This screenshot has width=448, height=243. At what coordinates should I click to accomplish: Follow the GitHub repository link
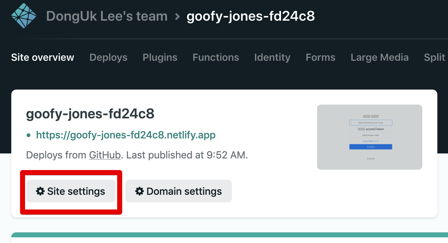[105, 155]
